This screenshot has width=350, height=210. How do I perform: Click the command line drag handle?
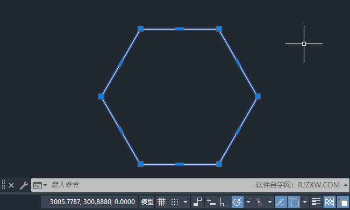coord(3,185)
